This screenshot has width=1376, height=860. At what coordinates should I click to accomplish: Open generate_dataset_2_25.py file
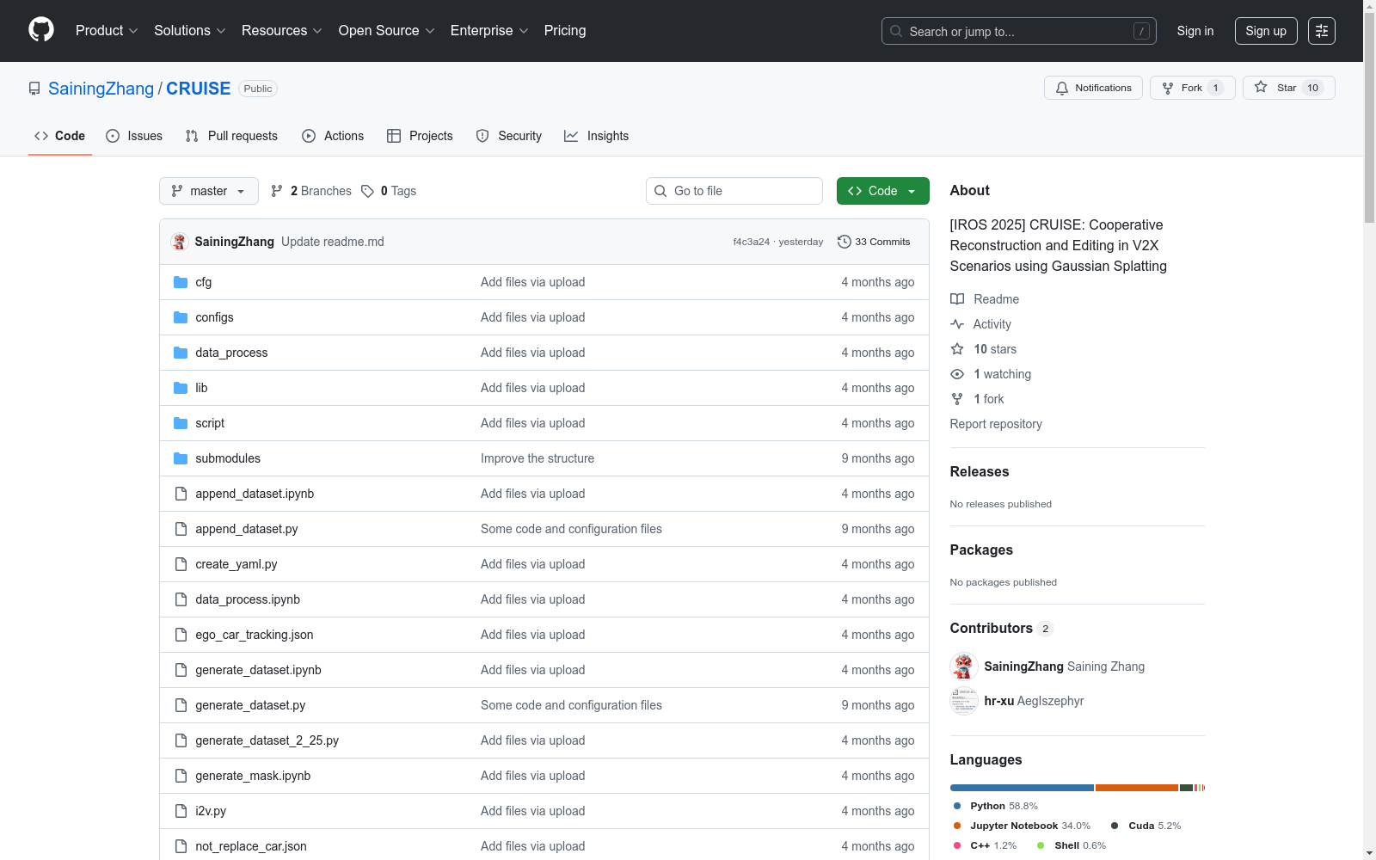click(x=267, y=740)
